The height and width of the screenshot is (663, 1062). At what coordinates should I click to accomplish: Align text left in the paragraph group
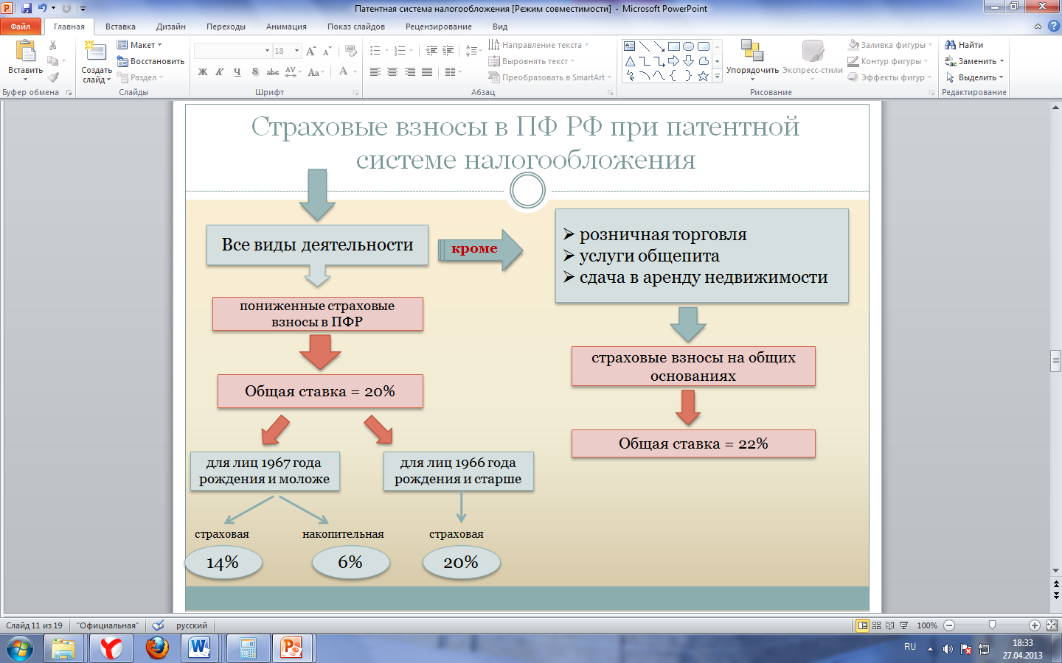(375, 71)
